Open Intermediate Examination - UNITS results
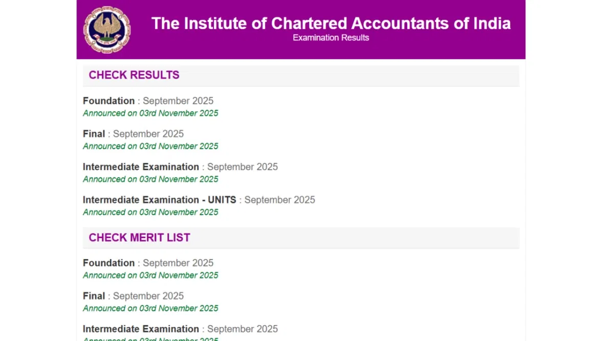 (159, 200)
